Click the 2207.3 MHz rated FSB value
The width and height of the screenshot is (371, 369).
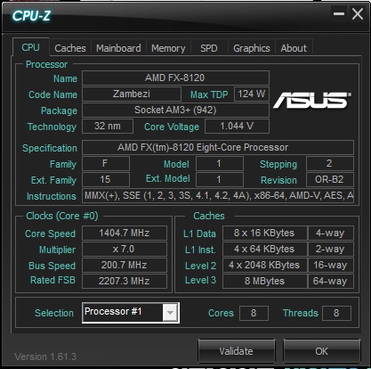pyautogui.click(x=125, y=281)
